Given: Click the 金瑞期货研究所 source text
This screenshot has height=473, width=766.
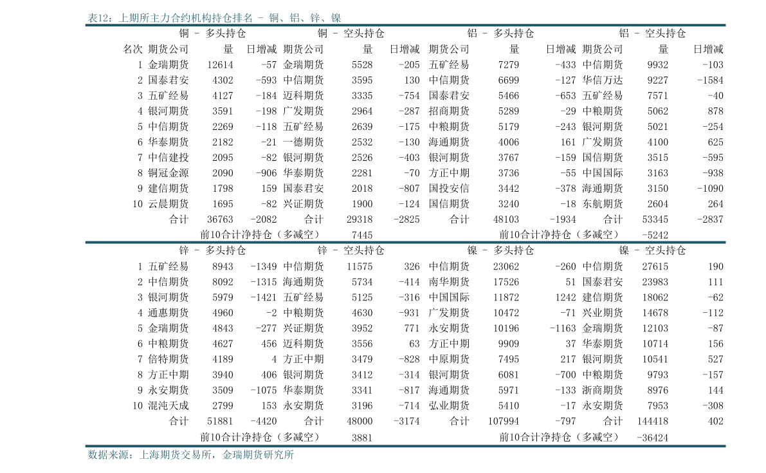Looking at the screenshot, I should point(258,455).
